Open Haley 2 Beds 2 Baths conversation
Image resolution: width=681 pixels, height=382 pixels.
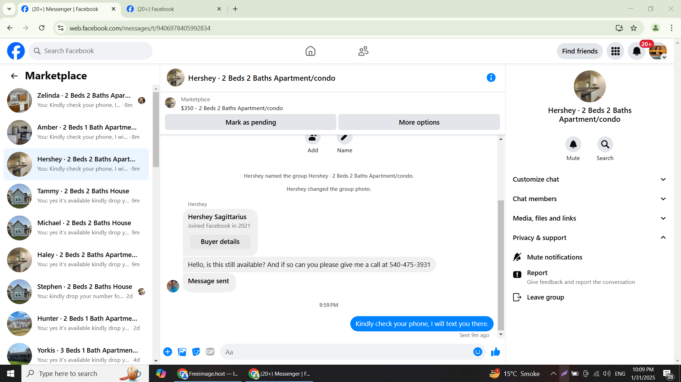click(76, 260)
